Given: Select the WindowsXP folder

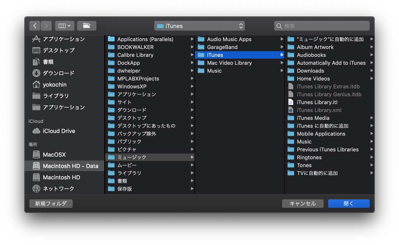Looking at the screenshot, I should click(x=150, y=86).
